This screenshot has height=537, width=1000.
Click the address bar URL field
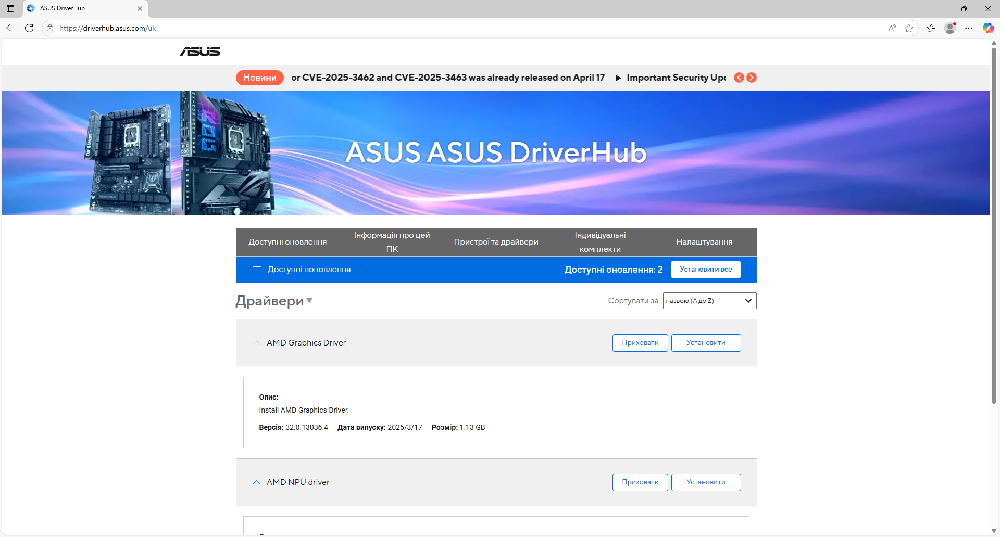click(x=469, y=28)
